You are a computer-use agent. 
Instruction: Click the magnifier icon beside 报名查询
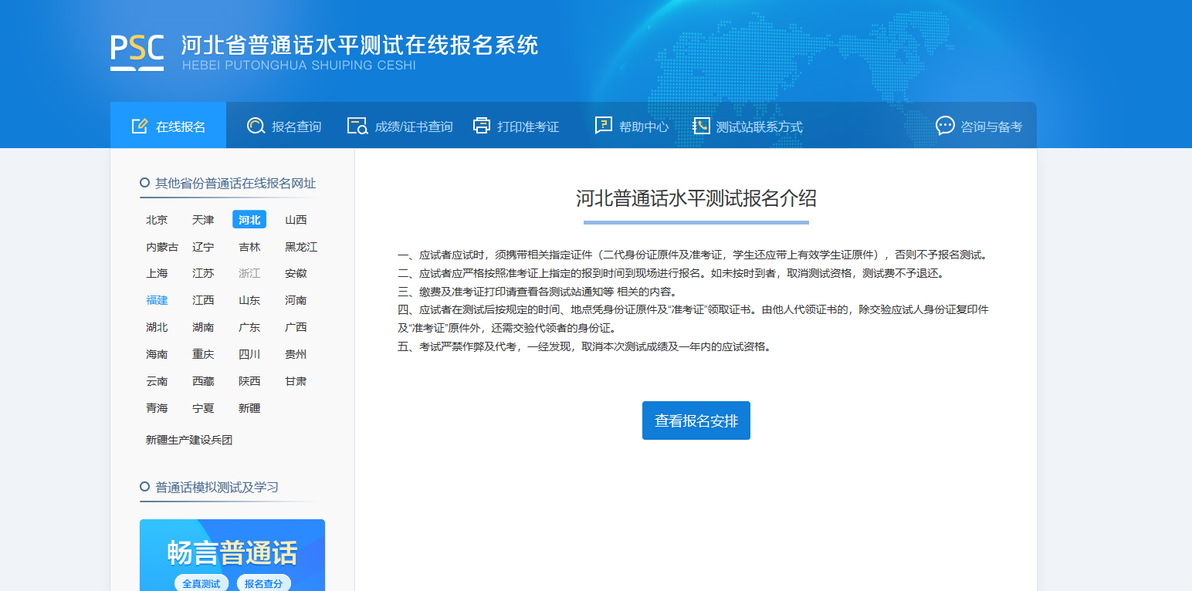[x=256, y=126]
